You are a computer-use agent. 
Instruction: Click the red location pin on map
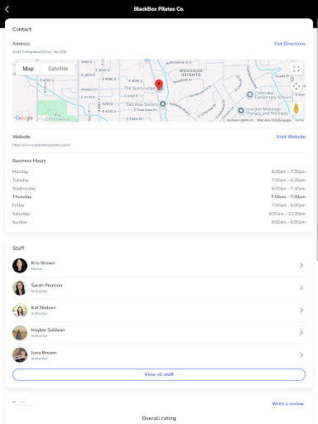(159, 84)
